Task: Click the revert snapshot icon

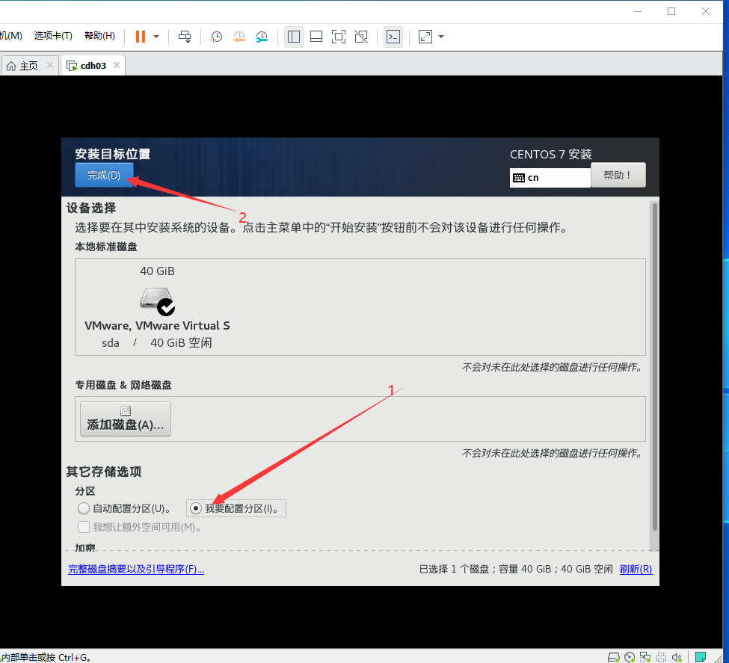Action: tap(239, 36)
